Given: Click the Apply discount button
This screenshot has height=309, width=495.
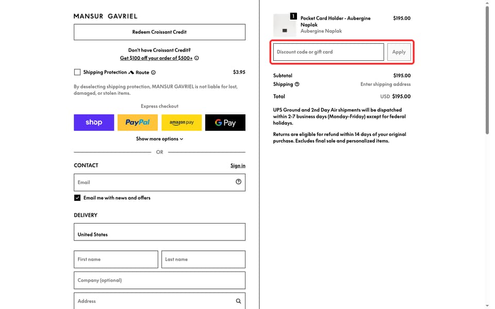Looking at the screenshot, I should 399,52.
